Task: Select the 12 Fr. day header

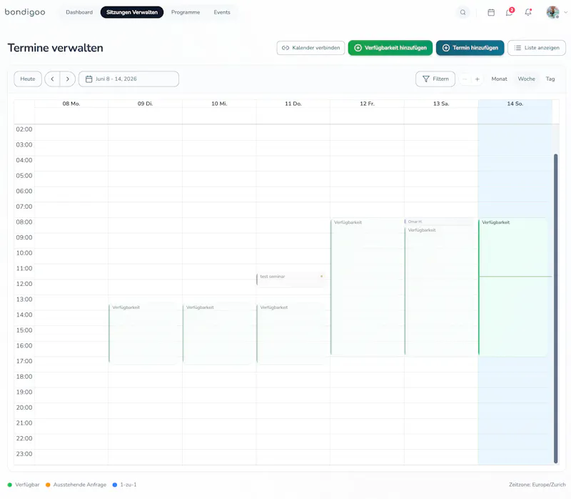Action: (x=367, y=104)
